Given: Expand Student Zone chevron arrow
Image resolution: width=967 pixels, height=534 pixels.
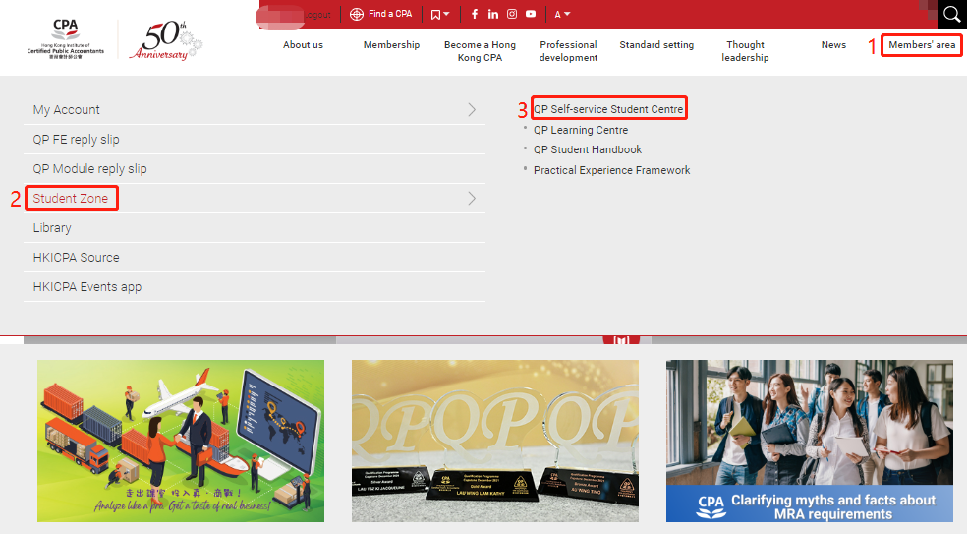Looking at the screenshot, I should 472,199.
